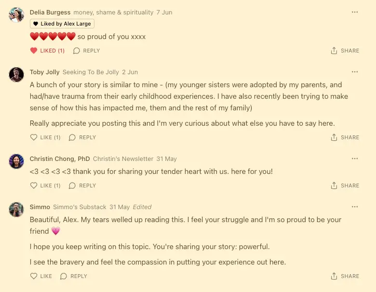Screen dimensions: 376x292
Task: Share Toby Jolly's comment
Action: [345, 137]
